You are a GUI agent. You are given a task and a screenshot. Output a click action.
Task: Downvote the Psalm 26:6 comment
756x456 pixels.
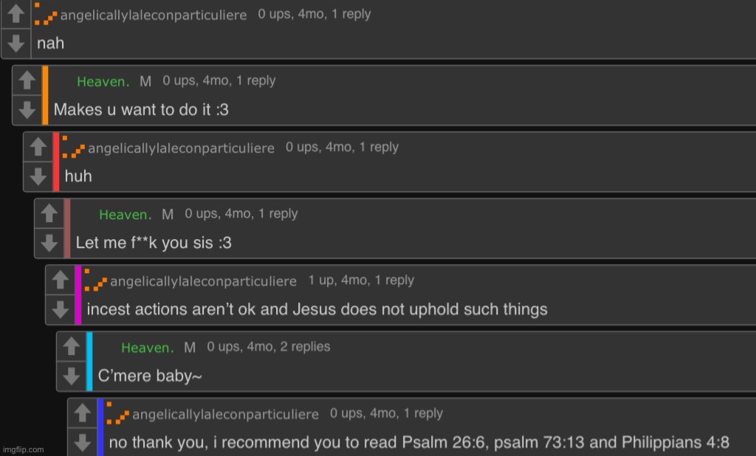pyautogui.click(x=83, y=442)
